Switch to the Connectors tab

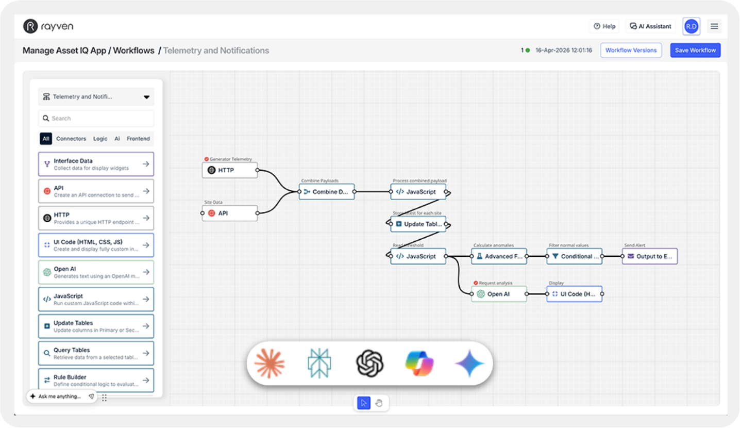[x=71, y=139]
